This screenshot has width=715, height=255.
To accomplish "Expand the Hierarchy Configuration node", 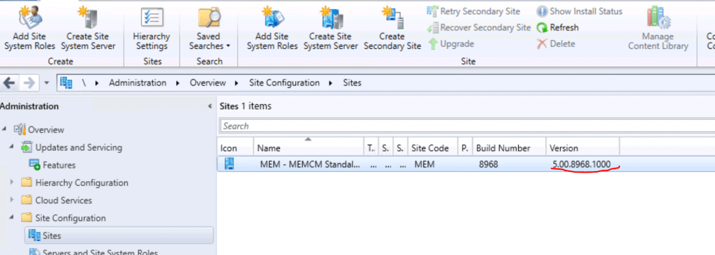I will [12, 183].
